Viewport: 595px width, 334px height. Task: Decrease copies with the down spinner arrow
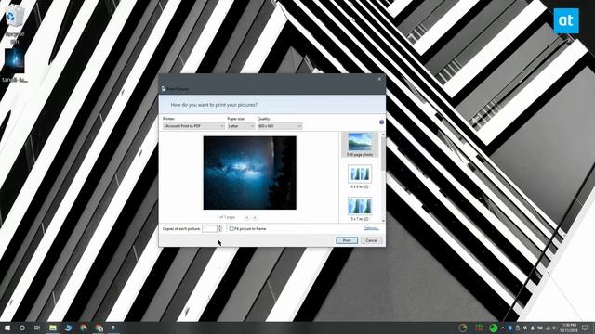point(219,230)
